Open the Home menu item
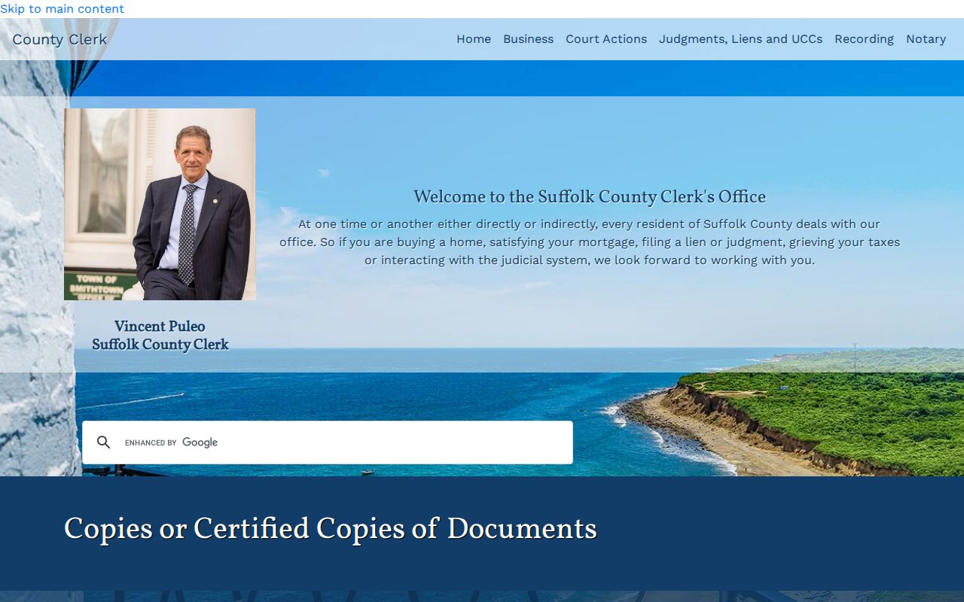964x602 pixels. (x=474, y=39)
